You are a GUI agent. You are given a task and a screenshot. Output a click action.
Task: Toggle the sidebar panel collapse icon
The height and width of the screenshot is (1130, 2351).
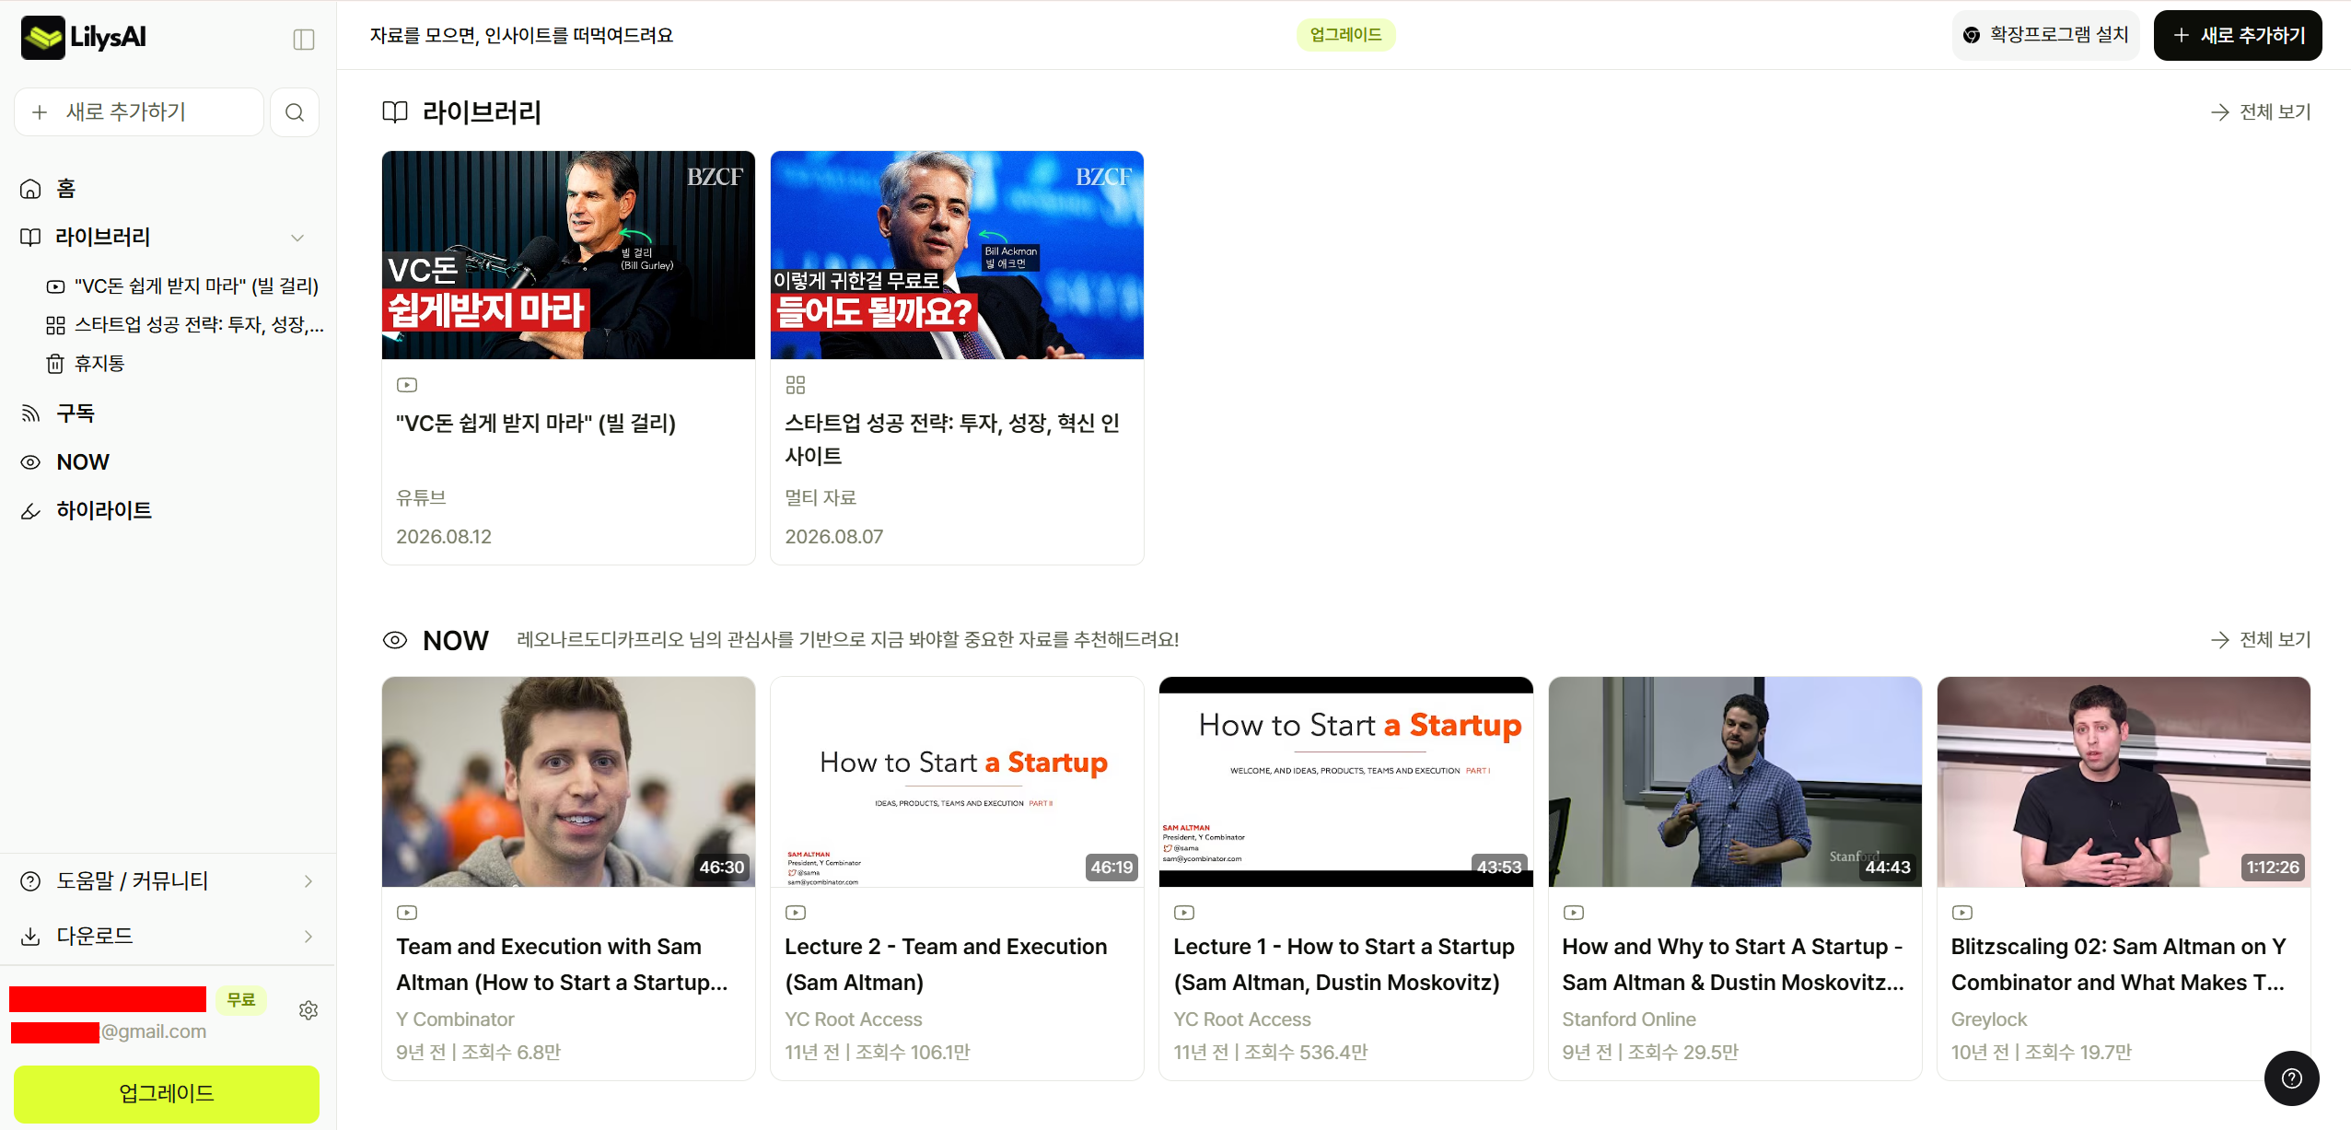pos(304,39)
